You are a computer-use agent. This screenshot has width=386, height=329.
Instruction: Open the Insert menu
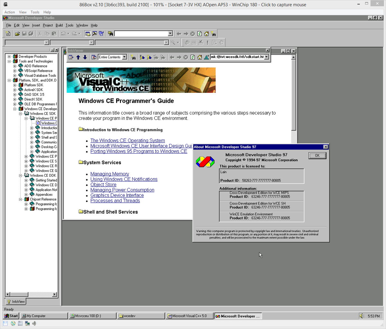36,25
